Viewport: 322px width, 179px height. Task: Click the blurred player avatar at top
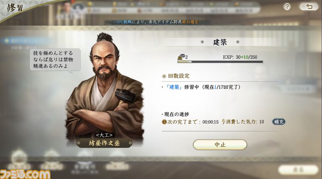(x=67, y=8)
